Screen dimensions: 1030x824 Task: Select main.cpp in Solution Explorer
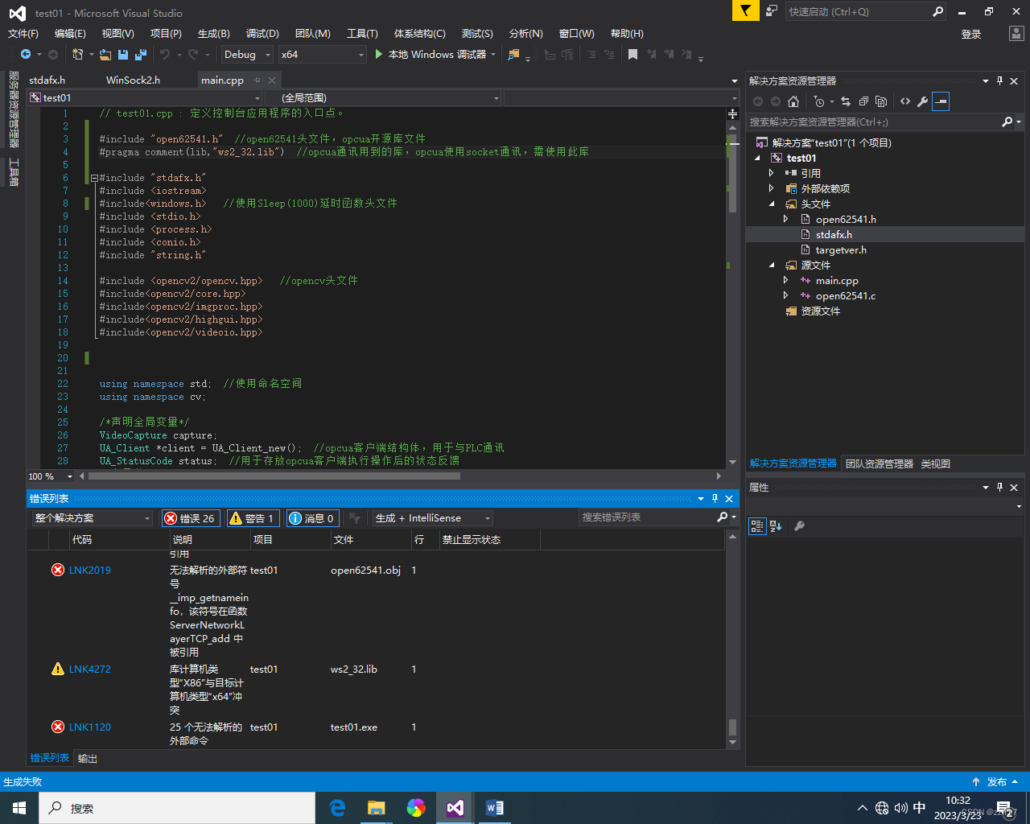[837, 280]
